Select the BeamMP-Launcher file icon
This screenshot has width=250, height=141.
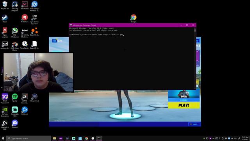tap(34, 45)
